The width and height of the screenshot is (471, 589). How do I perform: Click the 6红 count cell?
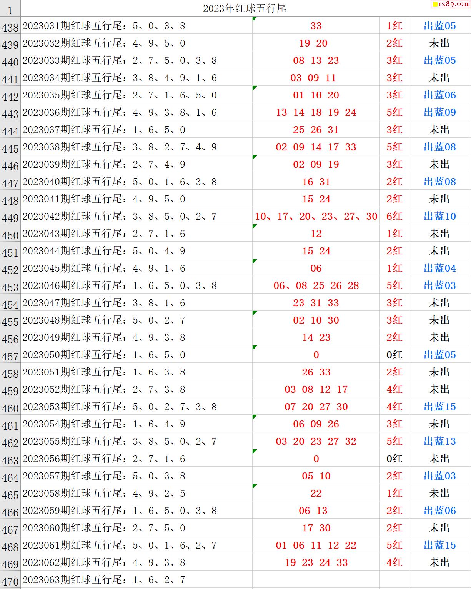(394, 216)
